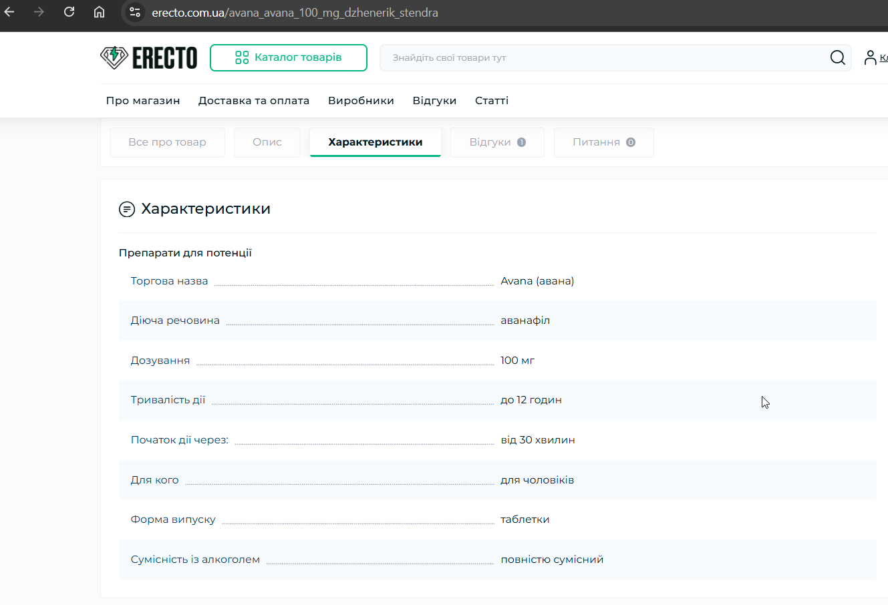Select the value 100 мг
Image resolution: width=888 pixels, height=605 pixels.
pyautogui.click(x=518, y=361)
